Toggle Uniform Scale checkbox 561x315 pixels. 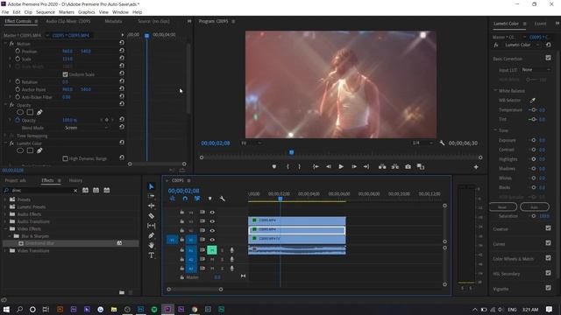click(65, 74)
